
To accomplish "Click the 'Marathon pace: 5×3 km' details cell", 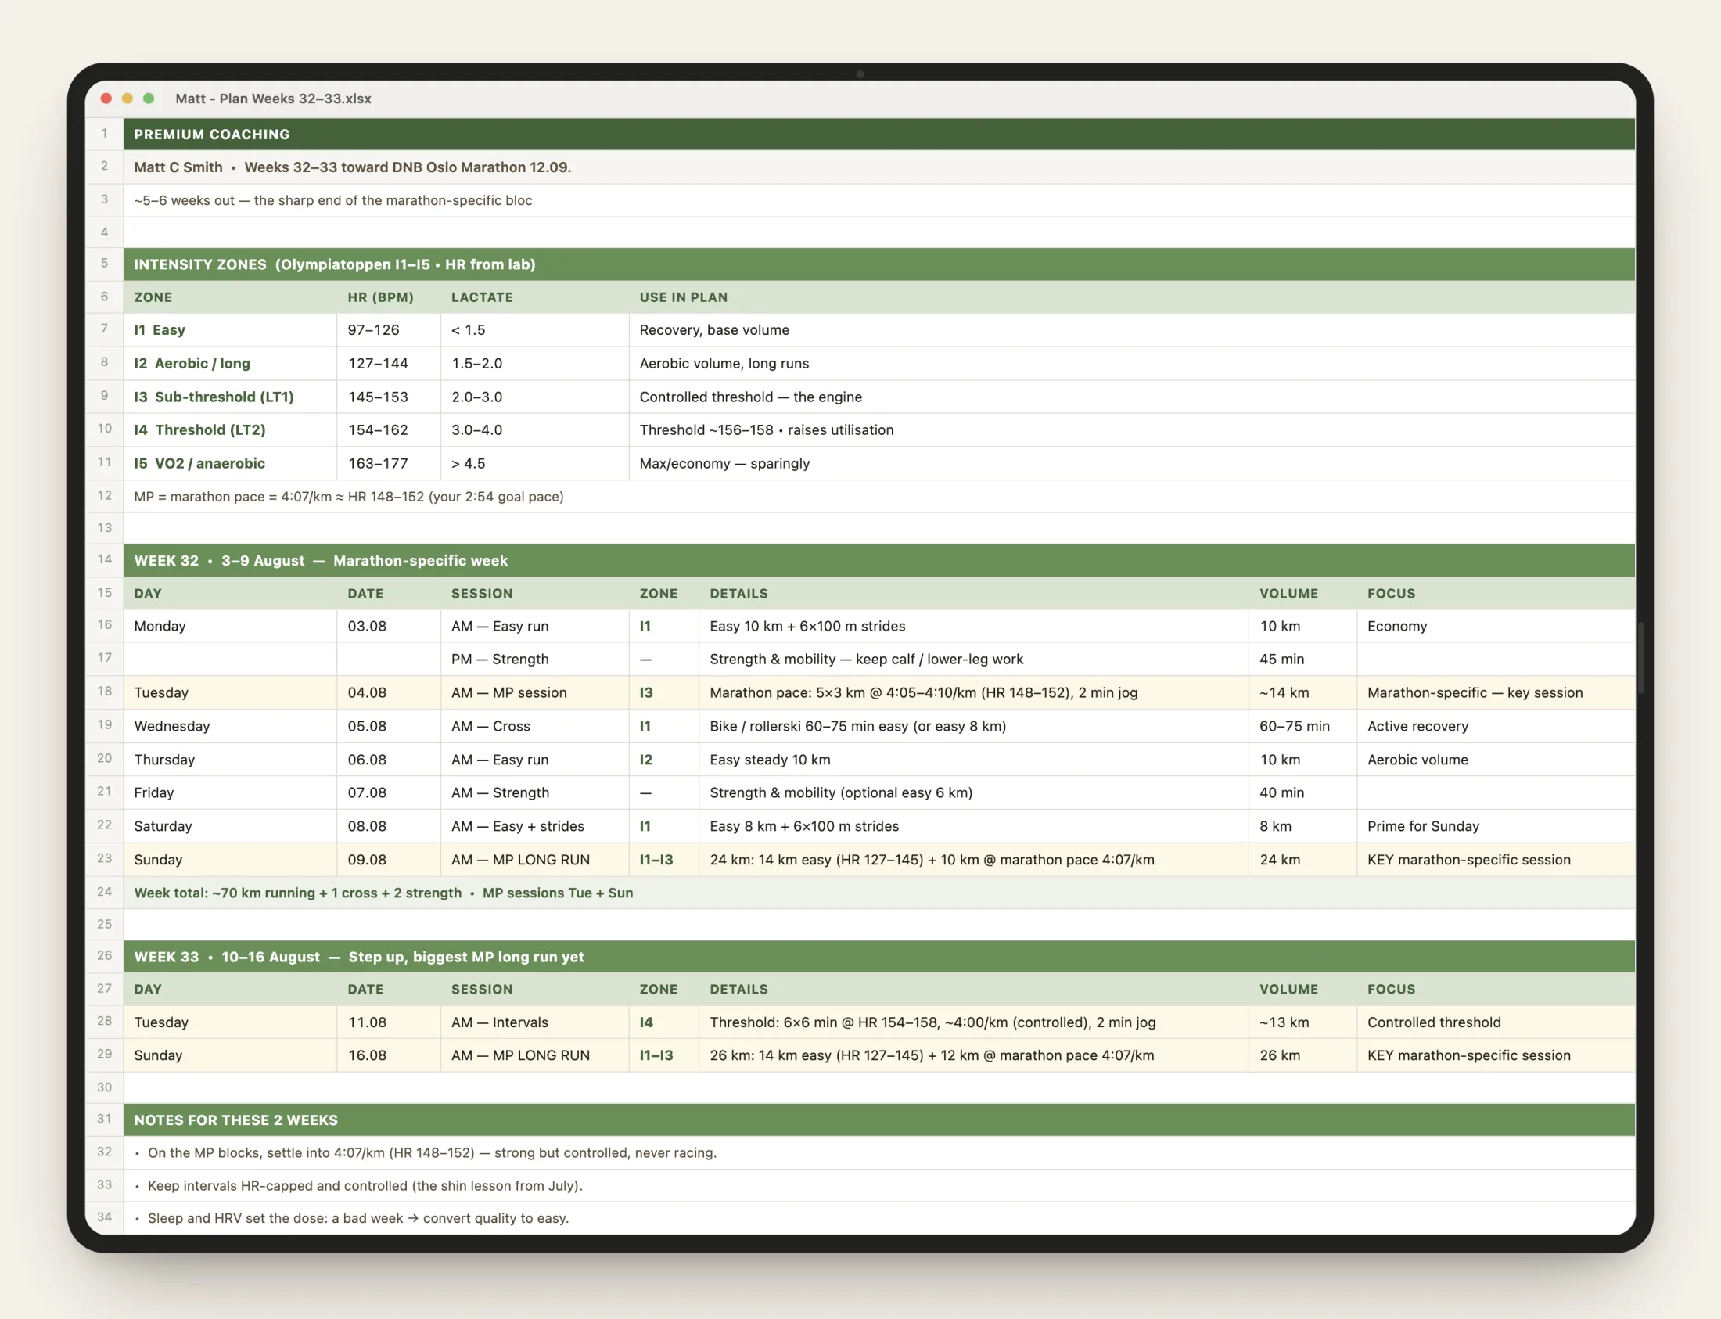I will pyautogui.click(x=974, y=693).
